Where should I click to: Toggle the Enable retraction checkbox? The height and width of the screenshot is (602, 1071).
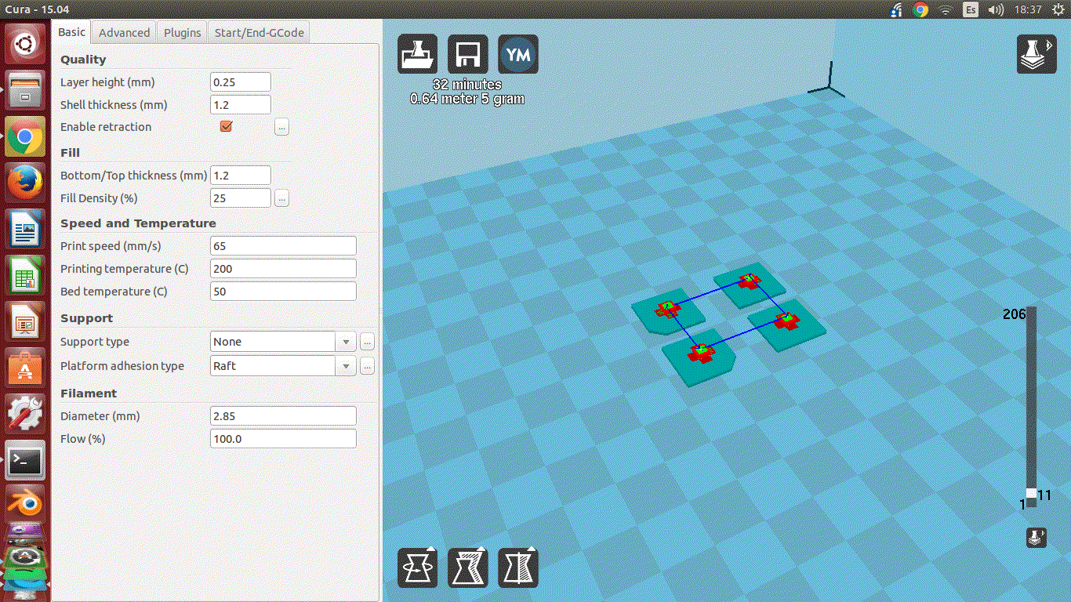click(226, 126)
